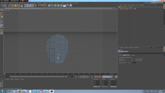This screenshot has width=165, height=93.
Task: Click the attribute manager back arrow
Action: [x=151, y=48]
